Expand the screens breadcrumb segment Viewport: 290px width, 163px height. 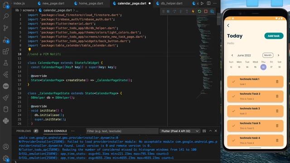pyautogui.click(x=29, y=10)
